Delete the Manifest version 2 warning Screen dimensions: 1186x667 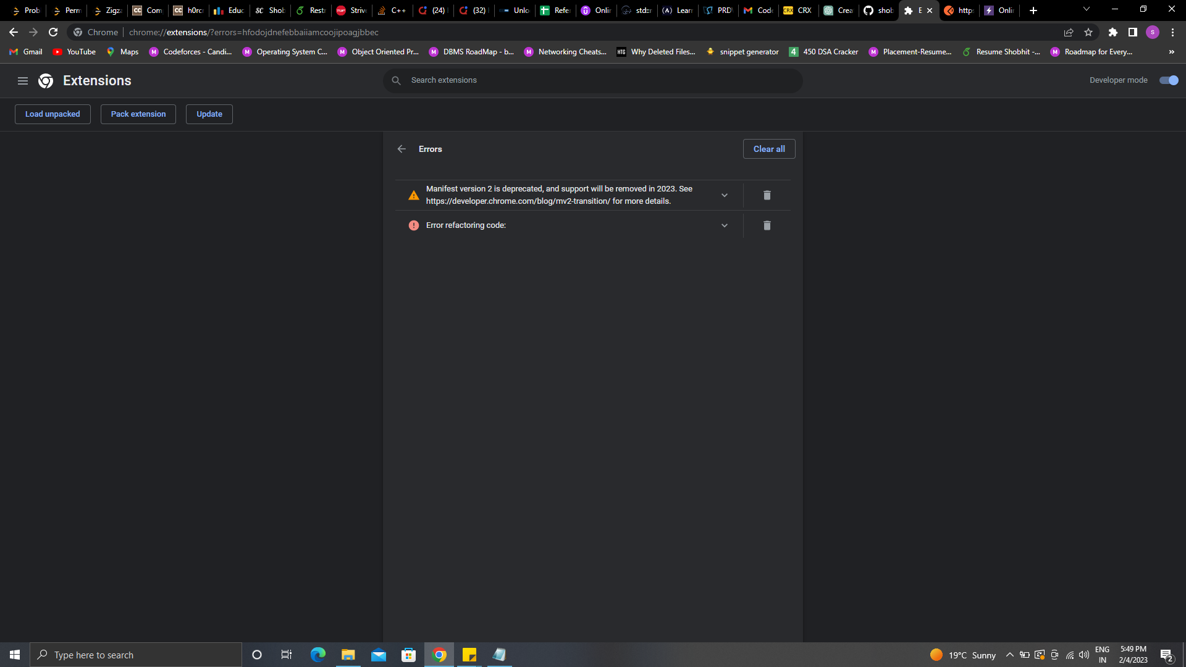[x=767, y=195]
